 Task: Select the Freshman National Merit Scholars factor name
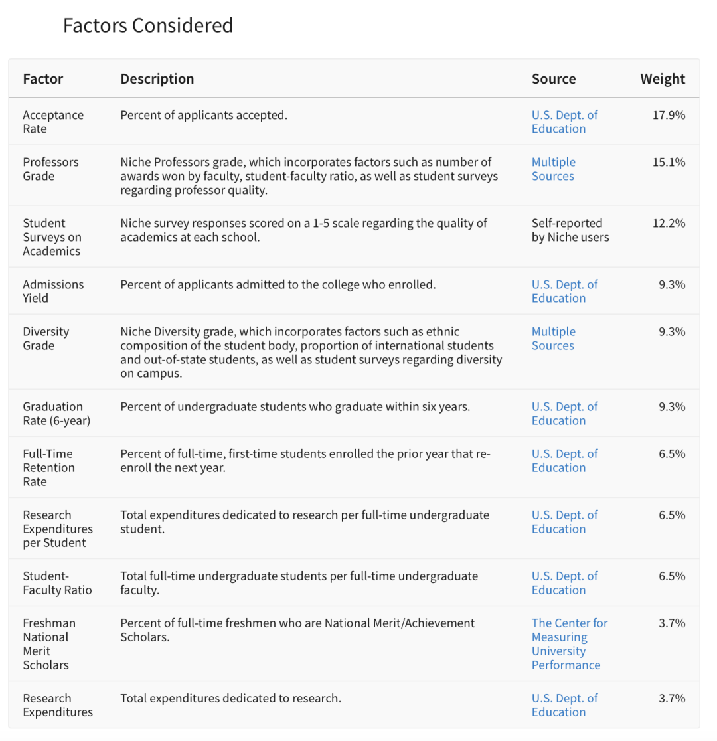click(x=49, y=644)
